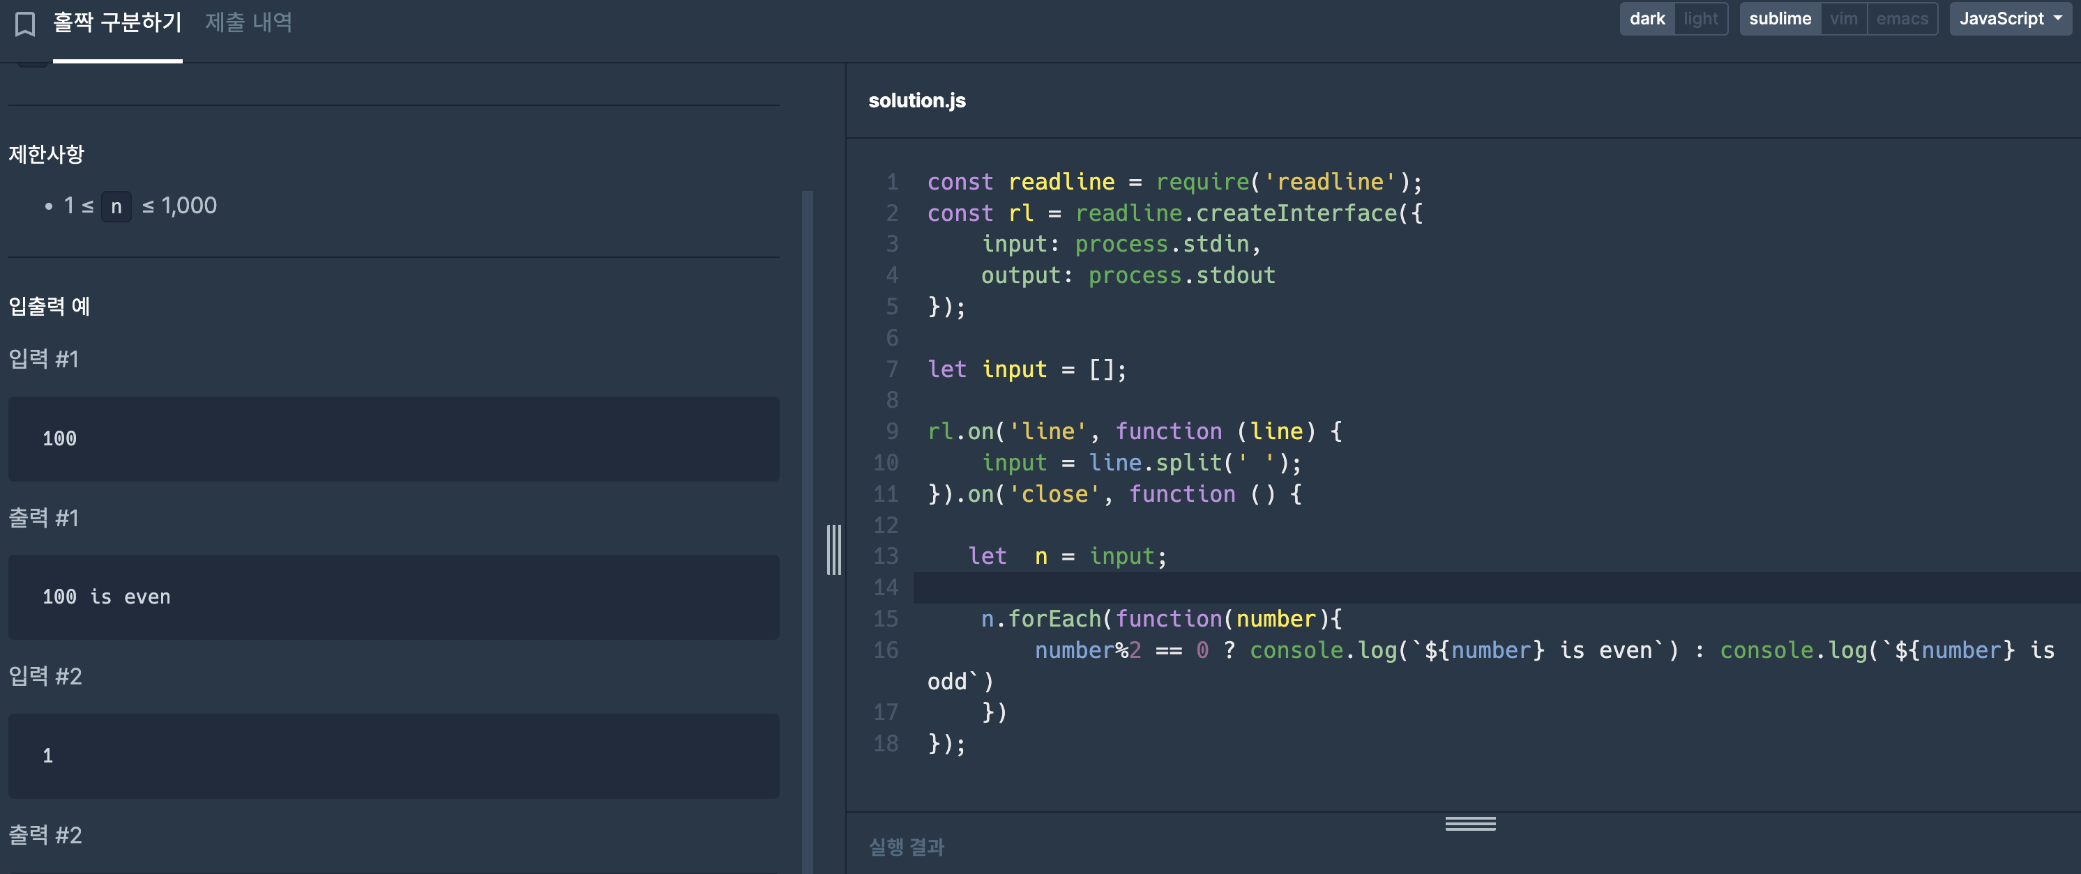Screen dimensions: 2081x874
Task: Open the 제출 내역 tab
Action: tap(248, 22)
